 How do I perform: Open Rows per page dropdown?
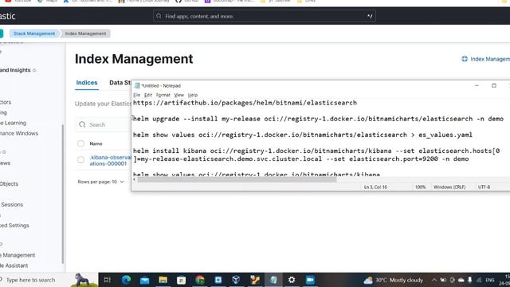(101, 182)
